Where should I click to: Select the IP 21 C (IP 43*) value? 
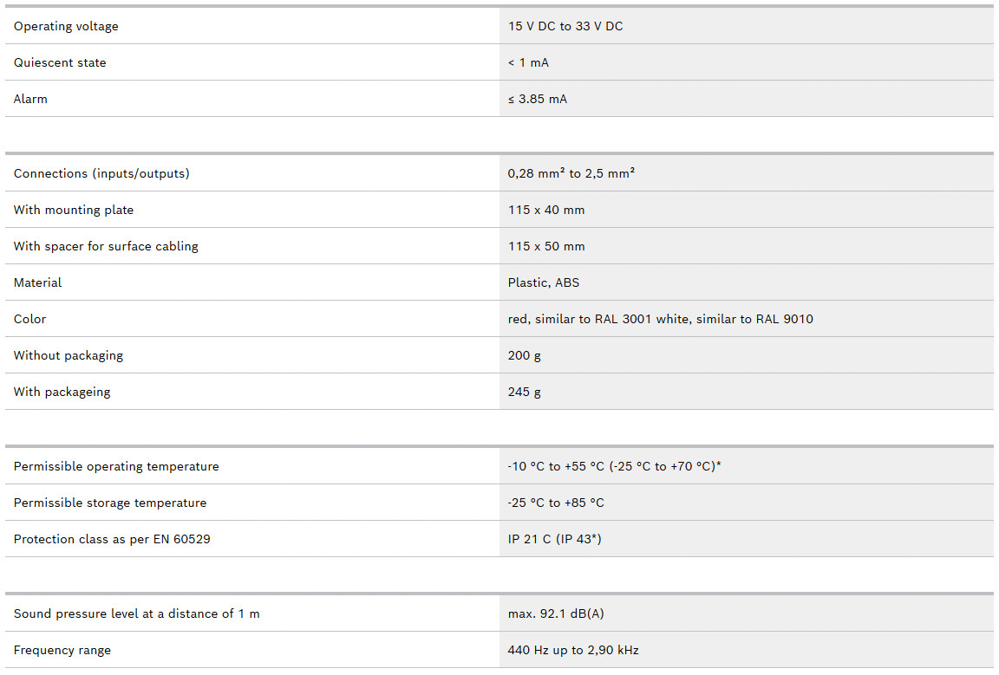click(x=555, y=539)
